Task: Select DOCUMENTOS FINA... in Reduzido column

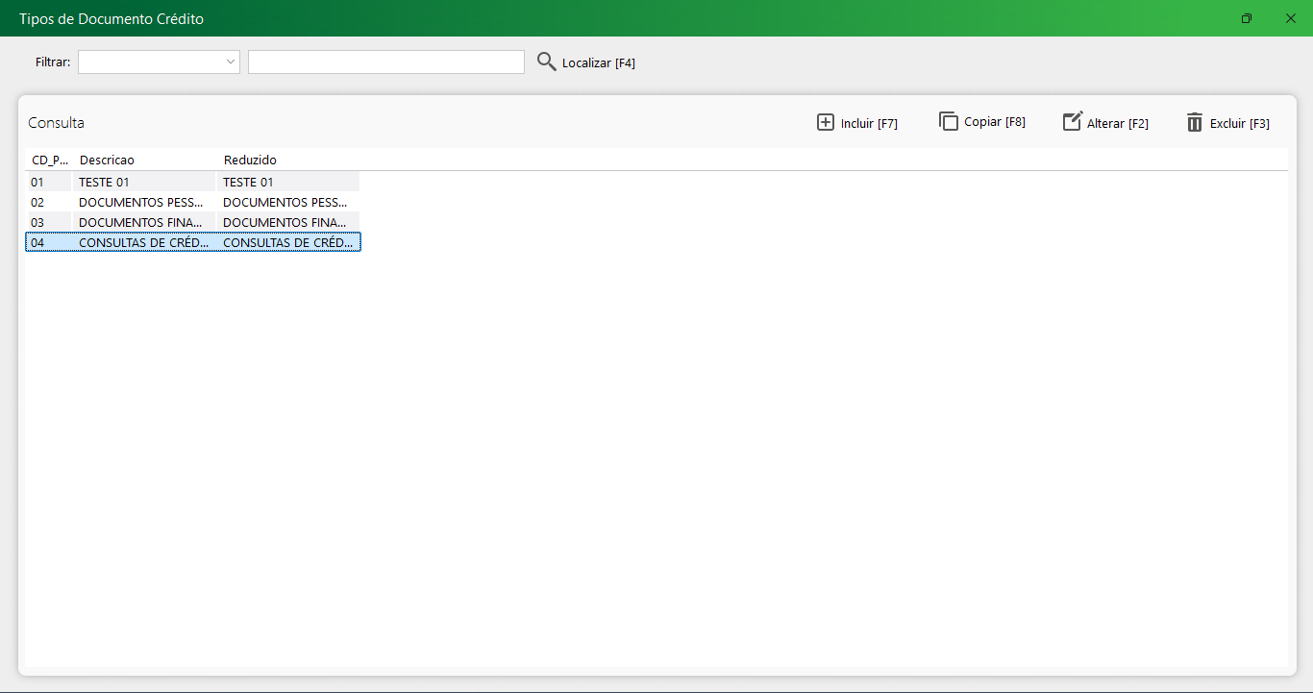Action: [285, 222]
